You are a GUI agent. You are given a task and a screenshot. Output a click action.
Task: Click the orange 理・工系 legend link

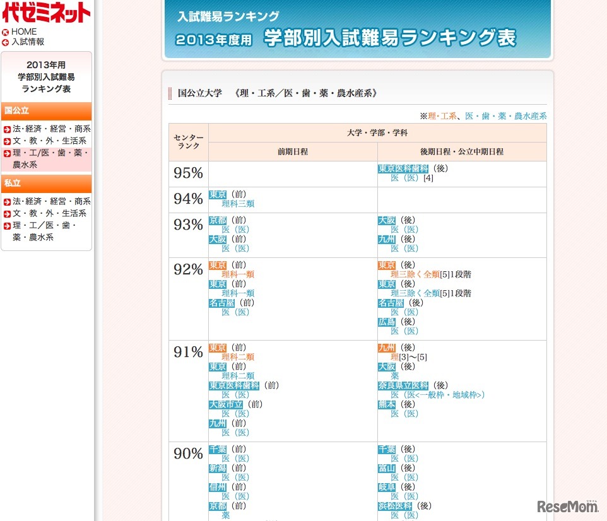[x=442, y=116]
